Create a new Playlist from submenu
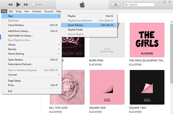 [x=89, y=16]
